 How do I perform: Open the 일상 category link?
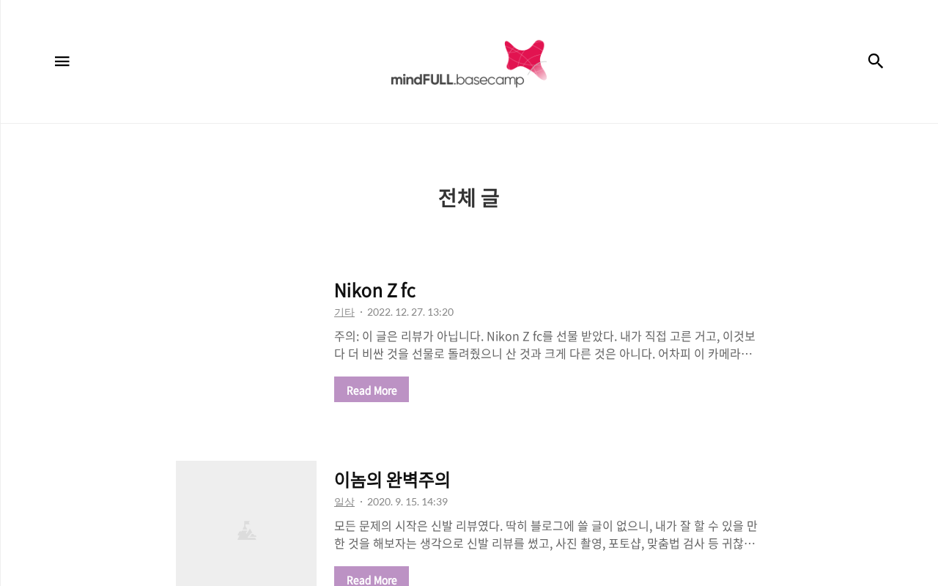tap(344, 502)
